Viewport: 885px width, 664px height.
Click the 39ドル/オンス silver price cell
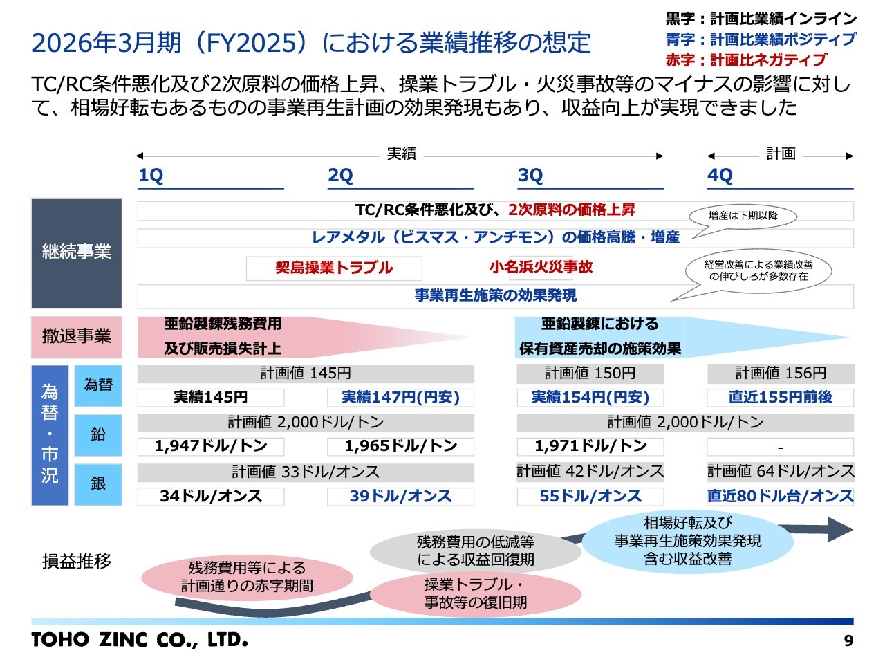click(x=400, y=497)
